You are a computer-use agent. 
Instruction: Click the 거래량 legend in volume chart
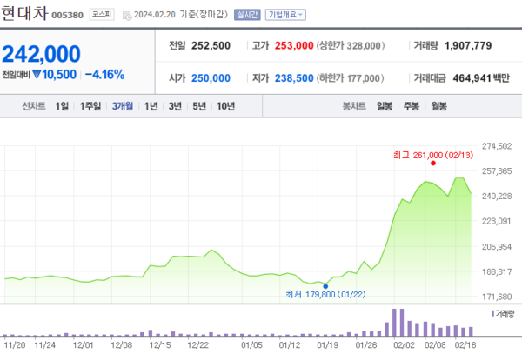pos(503,313)
